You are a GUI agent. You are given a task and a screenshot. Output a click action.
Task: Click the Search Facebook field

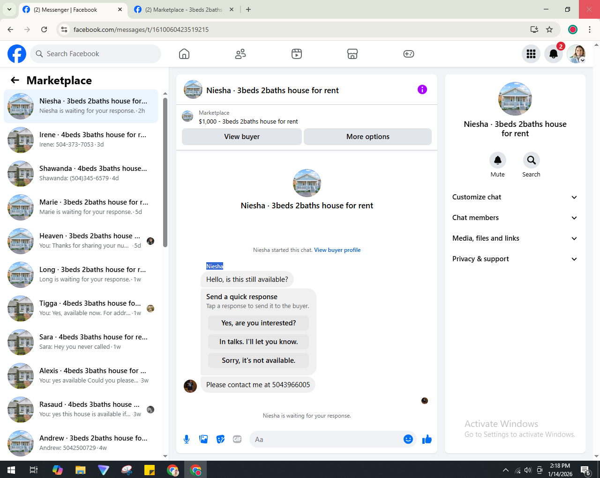click(x=96, y=54)
